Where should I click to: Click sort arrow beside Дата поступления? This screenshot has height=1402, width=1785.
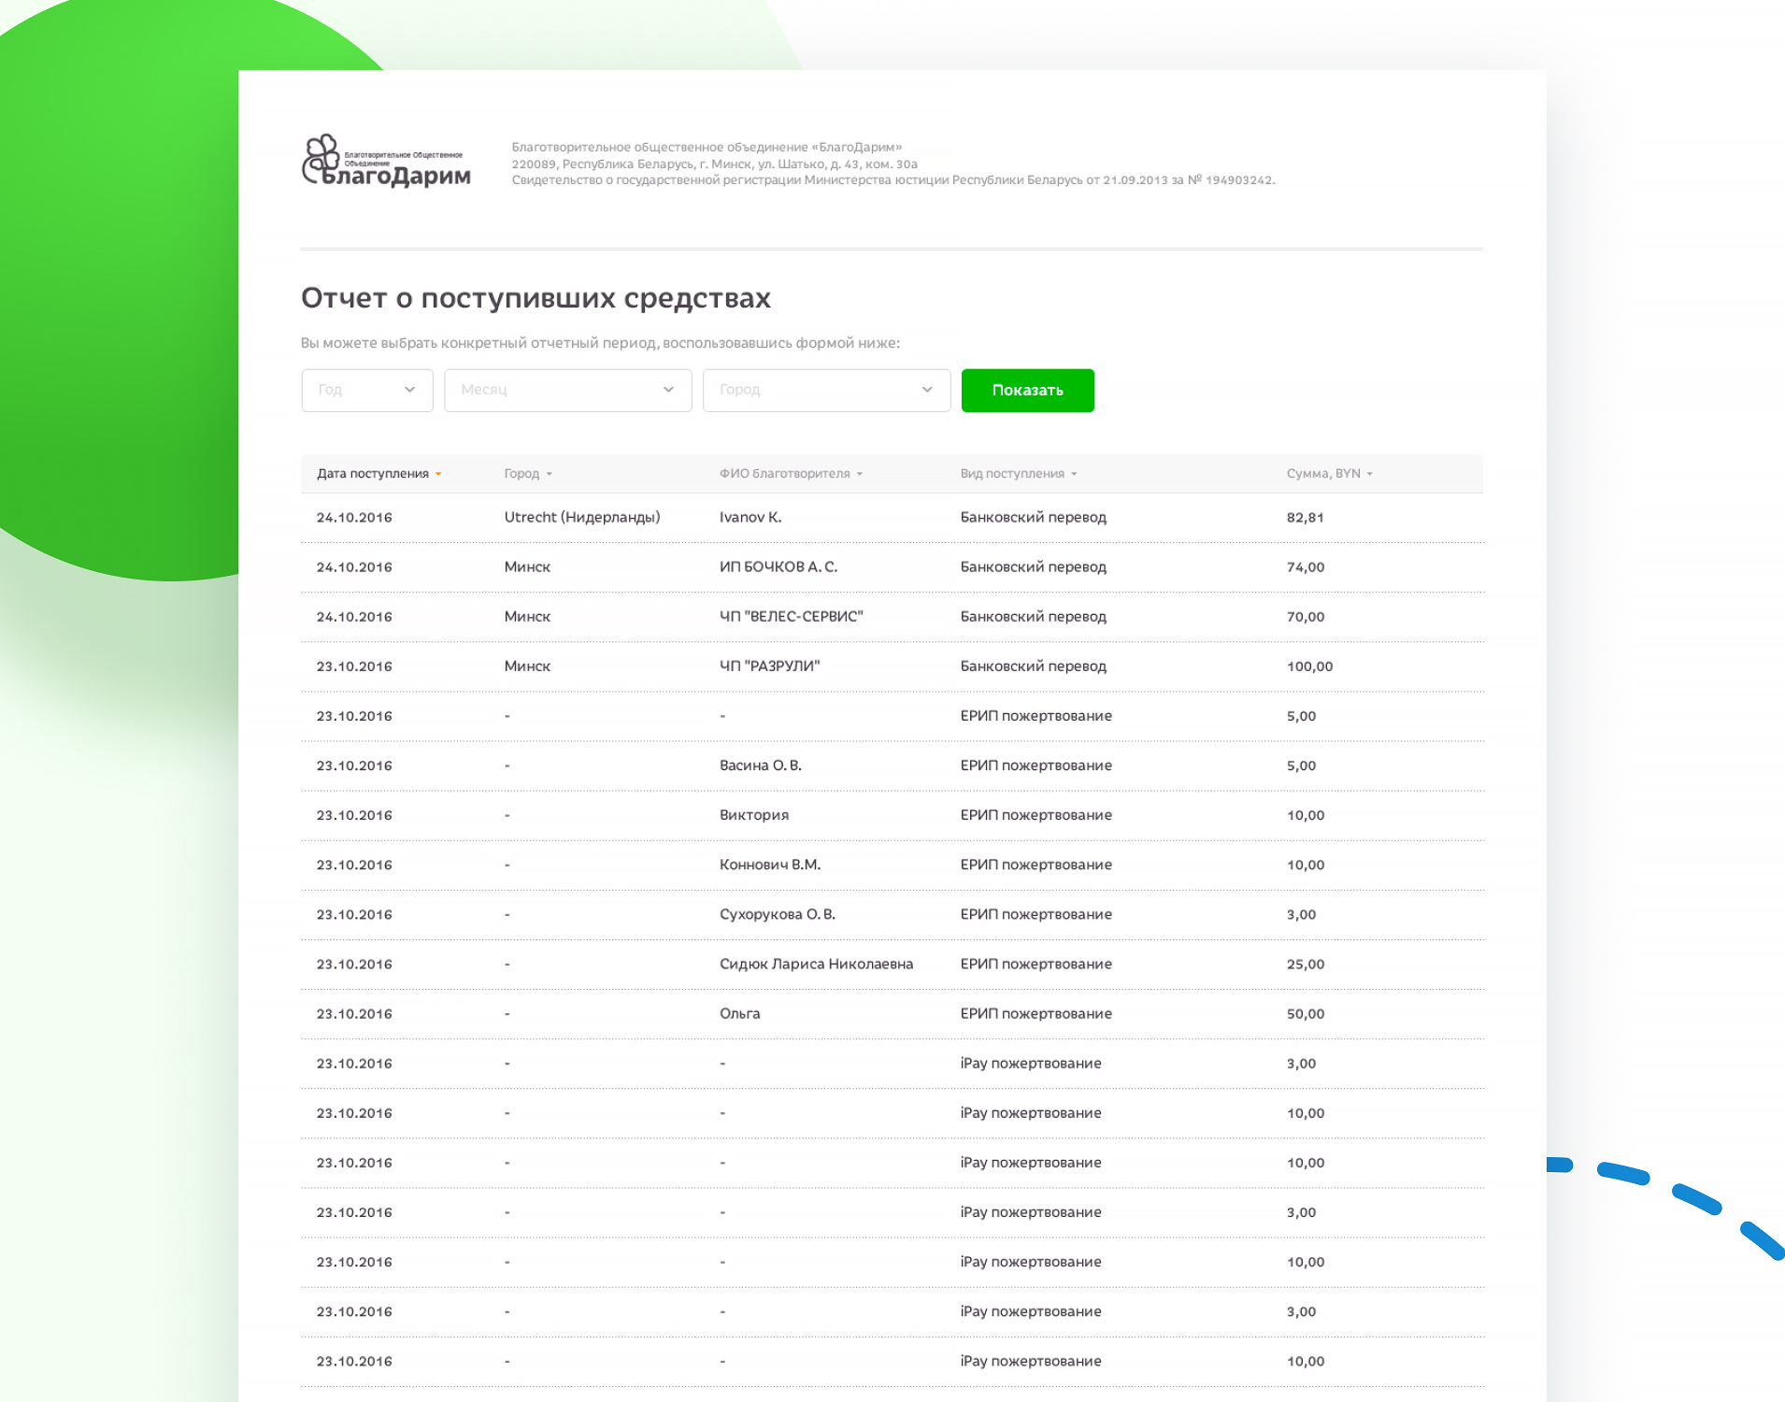point(438,475)
